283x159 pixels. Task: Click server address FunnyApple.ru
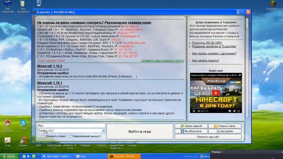[x=130, y=36]
